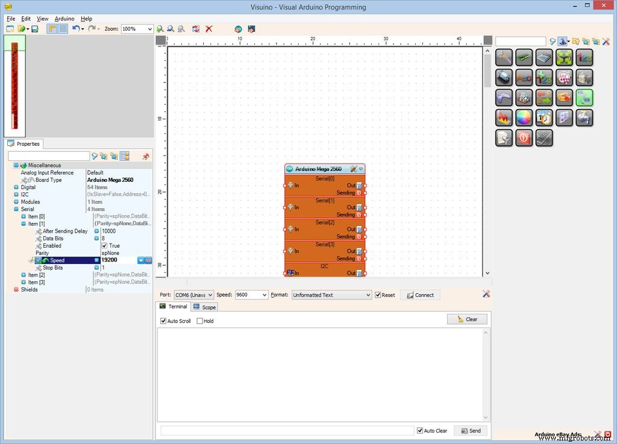Open the color wheel component category
The image size is (617, 444).
524,117
